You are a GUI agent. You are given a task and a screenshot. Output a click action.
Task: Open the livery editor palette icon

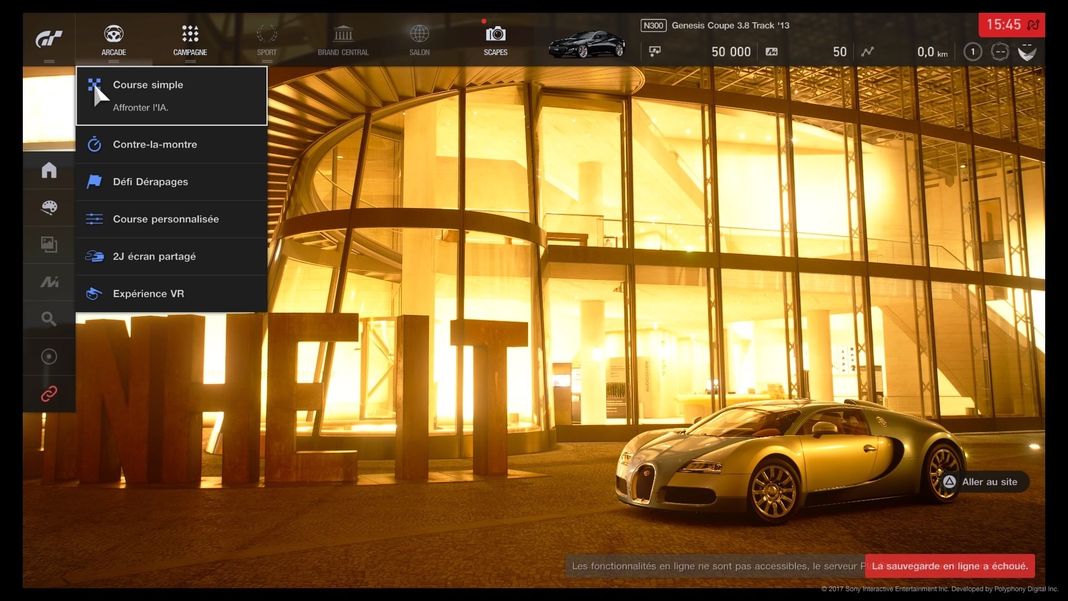click(x=49, y=207)
